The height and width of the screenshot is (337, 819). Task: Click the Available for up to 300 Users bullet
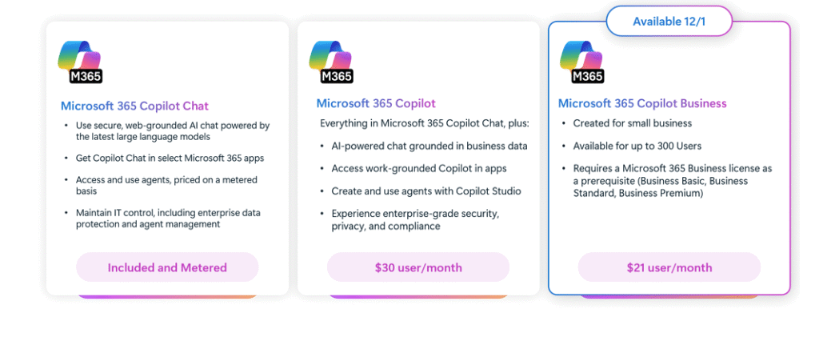click(637, 146)
